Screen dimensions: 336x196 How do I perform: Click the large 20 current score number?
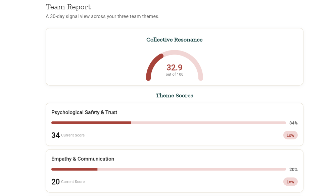coord(55,182)
